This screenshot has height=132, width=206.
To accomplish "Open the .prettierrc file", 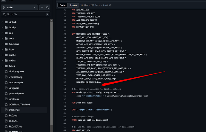I will (14, 99).
